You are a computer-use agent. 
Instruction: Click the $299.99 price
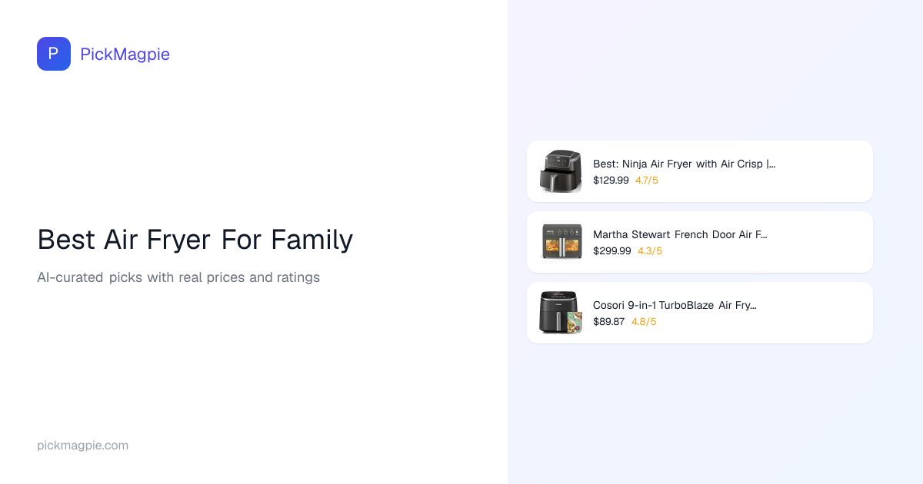pyautogui.click(x=611, y=251)
